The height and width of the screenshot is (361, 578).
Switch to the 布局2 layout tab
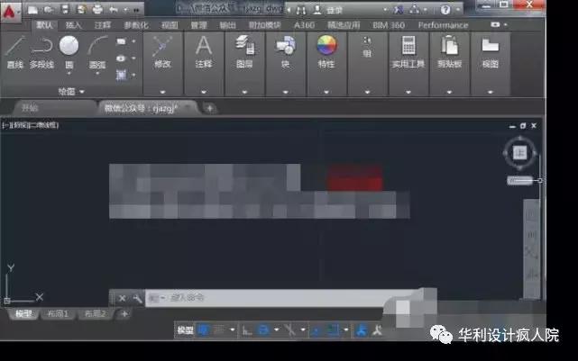tap(95, 314)
